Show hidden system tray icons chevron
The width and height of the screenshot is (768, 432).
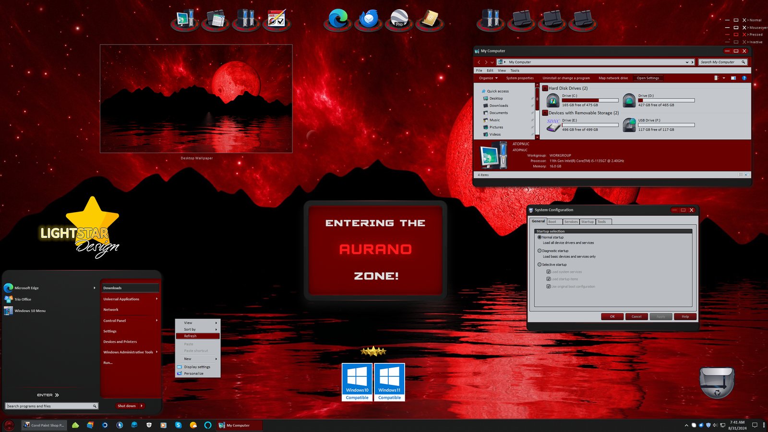686,425
